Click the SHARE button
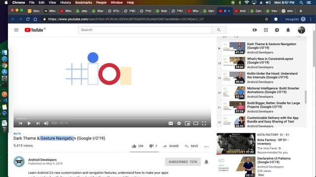The height and width of the screenshot is (177, 316). pos(171,146)
